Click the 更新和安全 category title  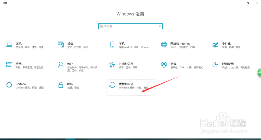coord(126,84)
